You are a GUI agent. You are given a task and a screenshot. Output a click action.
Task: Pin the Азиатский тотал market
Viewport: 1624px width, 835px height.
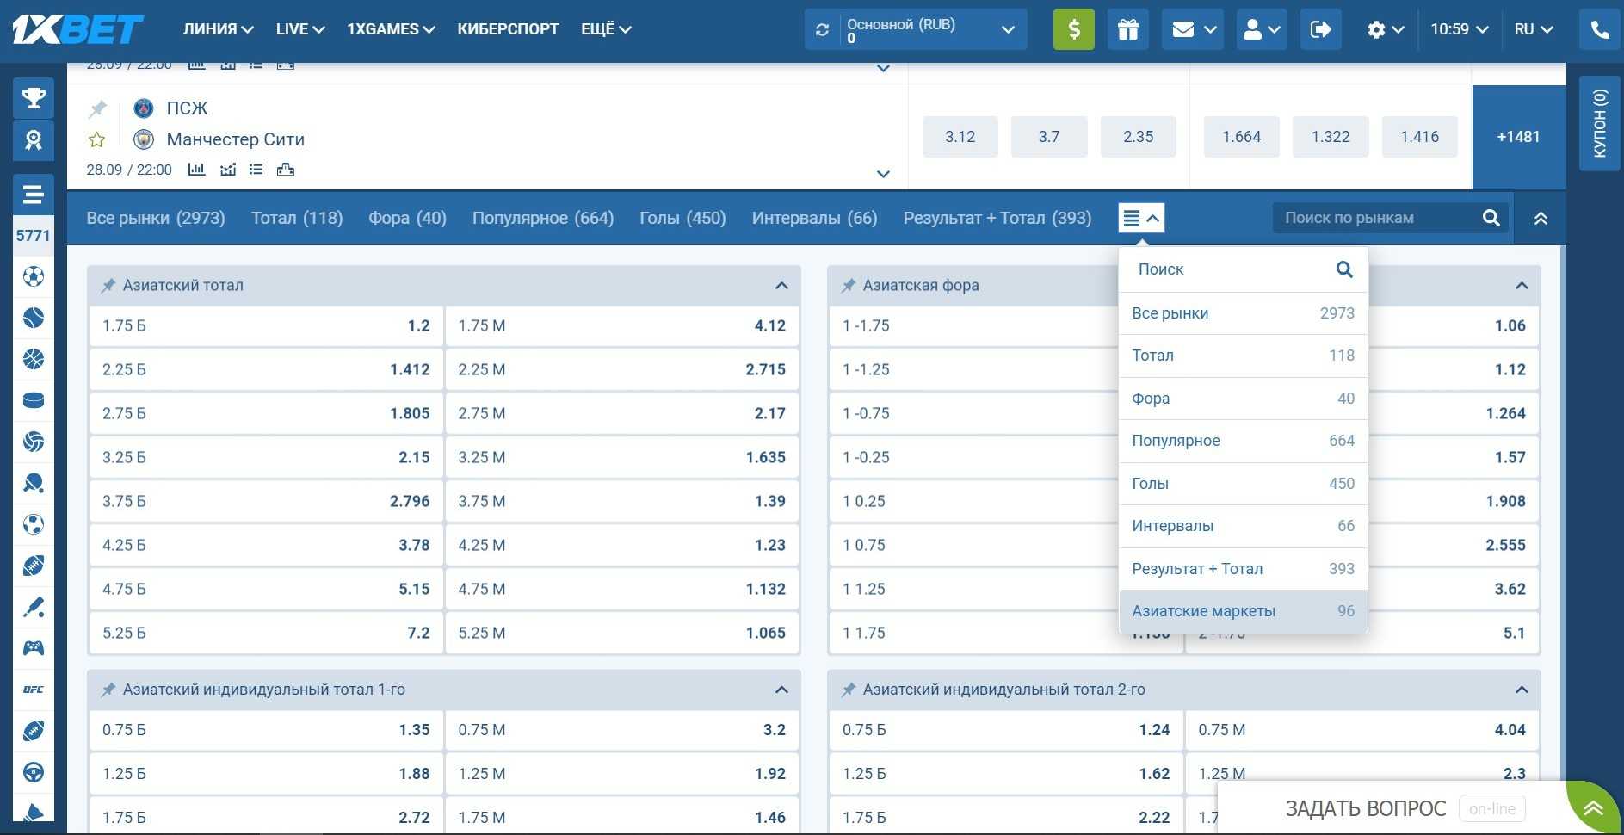coord(108,286)
